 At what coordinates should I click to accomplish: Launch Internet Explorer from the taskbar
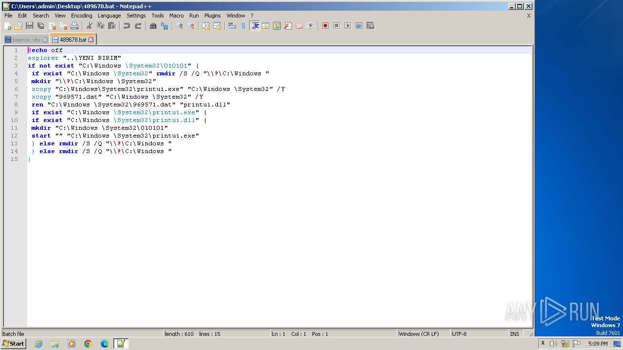click(x=38, y=344)
